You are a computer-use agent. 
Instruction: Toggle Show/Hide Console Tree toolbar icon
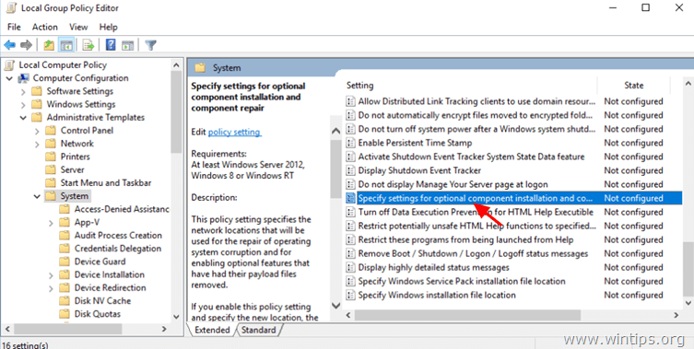click(x=66, y=45)
